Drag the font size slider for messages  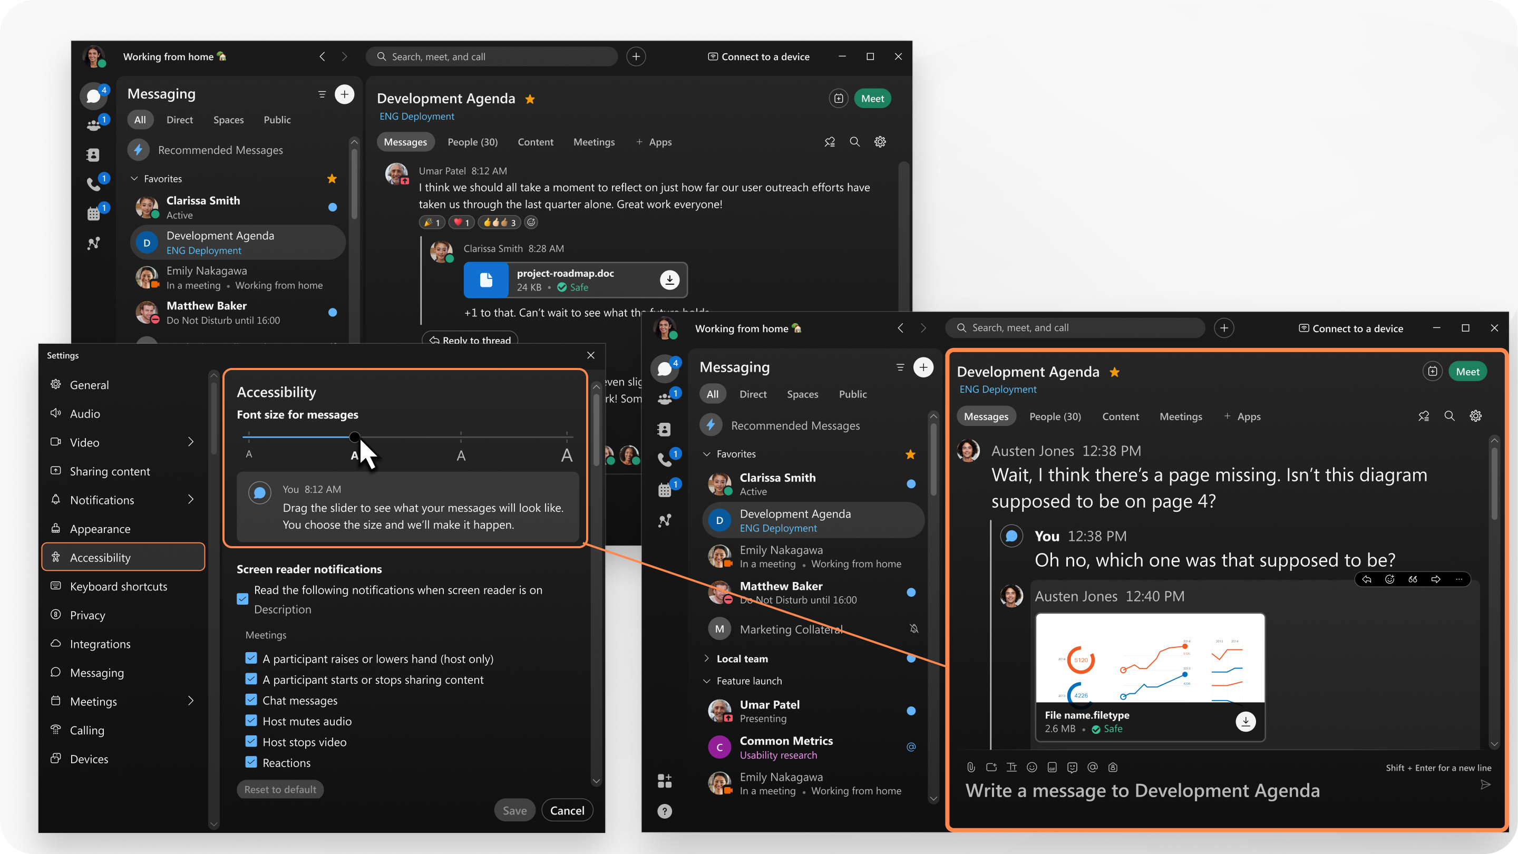point(354,437)
